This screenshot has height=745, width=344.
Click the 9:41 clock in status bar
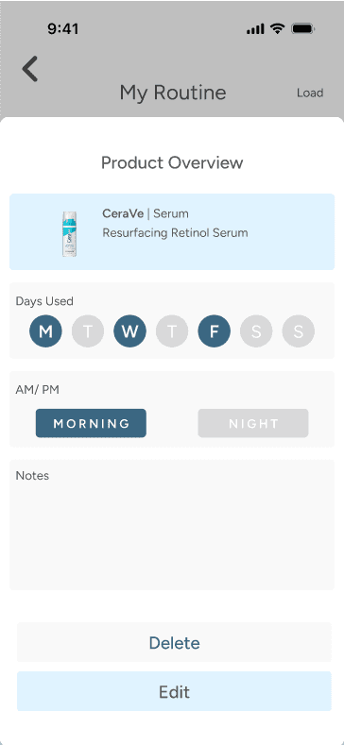[x=62, y=29]
